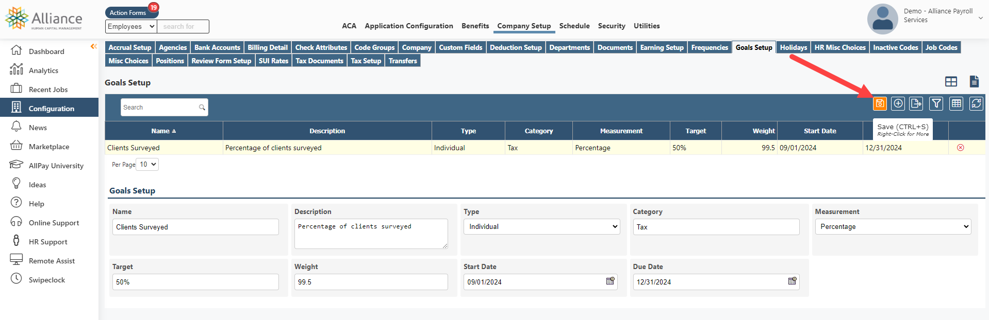
Task: Open the Due Date calendar picker
Action: pos(793,281)
